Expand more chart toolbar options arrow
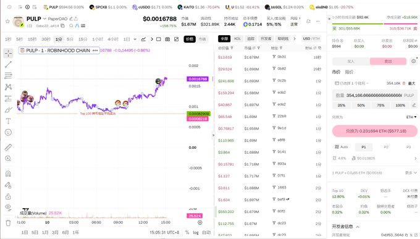 point(151,39)
